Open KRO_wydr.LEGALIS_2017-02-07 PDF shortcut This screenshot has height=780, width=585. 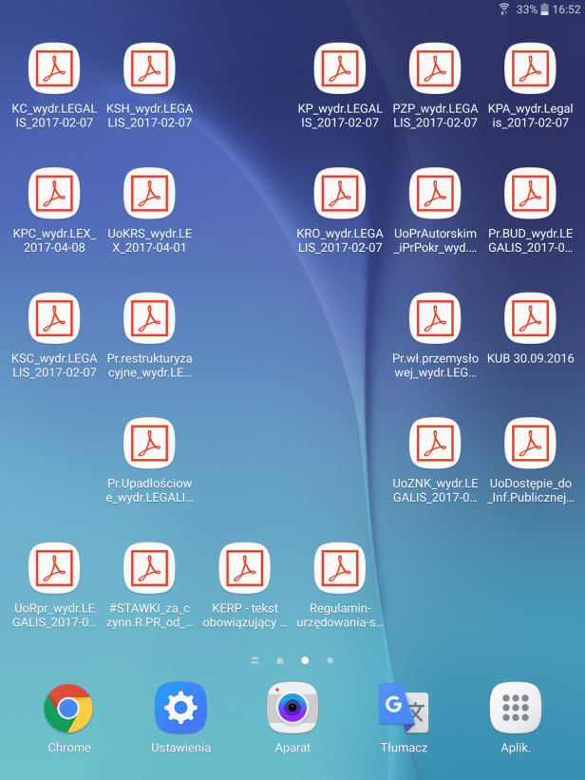[340, 194]
